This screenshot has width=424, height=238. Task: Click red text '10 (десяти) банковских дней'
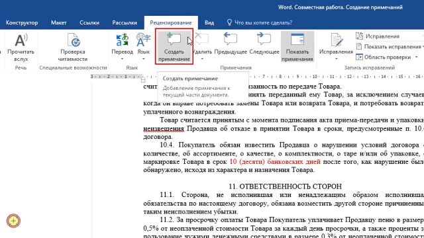(x=275, y=161)
